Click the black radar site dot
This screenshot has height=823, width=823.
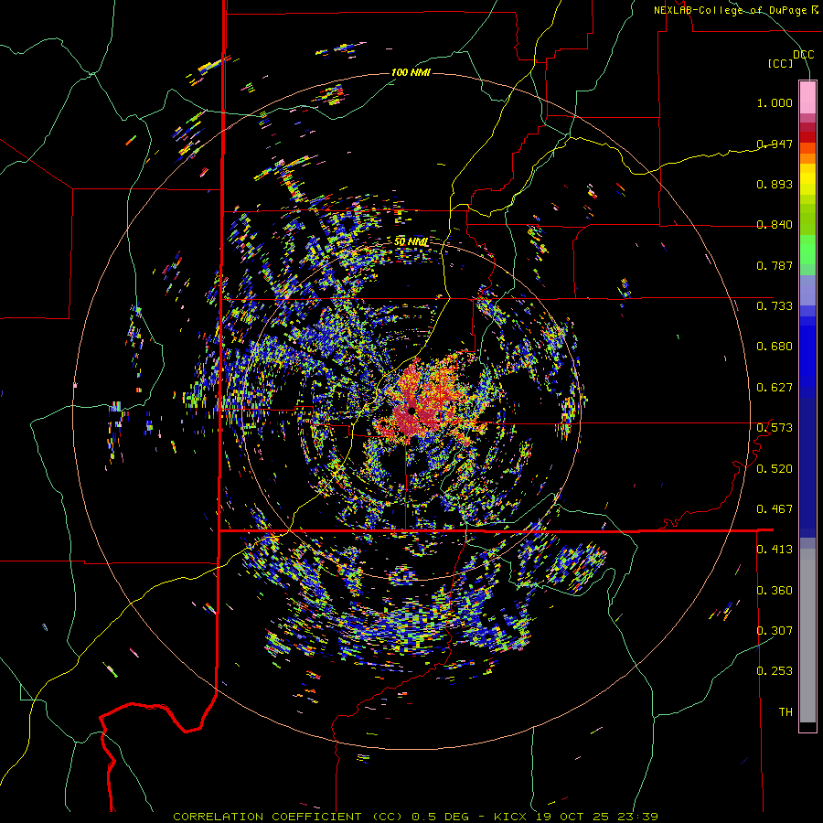[411, 411]
